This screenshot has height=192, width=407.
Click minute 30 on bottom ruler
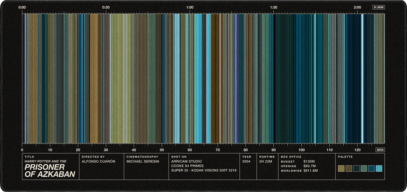coord(106,150)
